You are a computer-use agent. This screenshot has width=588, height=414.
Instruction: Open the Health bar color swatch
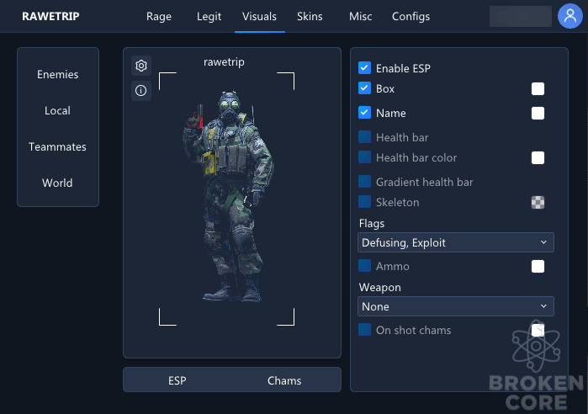coord(538,158)
